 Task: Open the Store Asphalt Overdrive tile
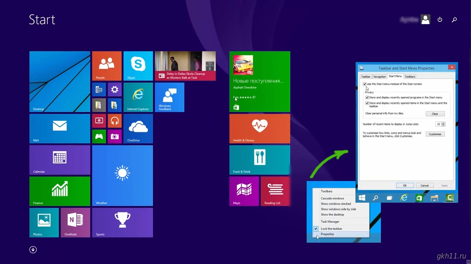[260, 82]
